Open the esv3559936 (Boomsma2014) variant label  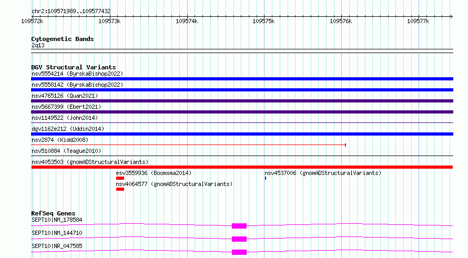pos(154,173)
